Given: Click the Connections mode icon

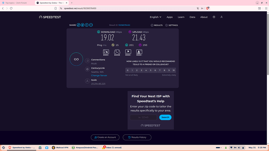Looking at the screenshot, I should (x=87, y=61).
